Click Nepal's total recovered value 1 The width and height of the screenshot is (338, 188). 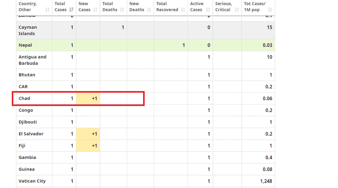(x=184, y=45)
